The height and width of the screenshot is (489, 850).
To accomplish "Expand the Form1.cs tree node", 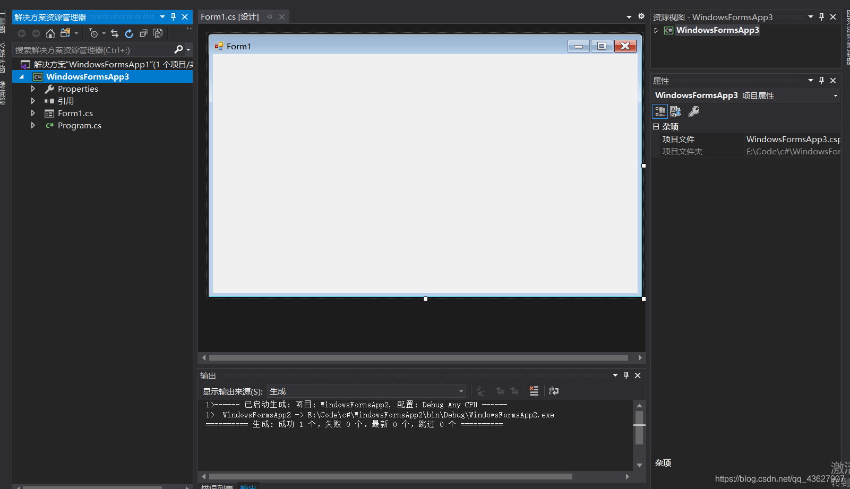I will tap(33, 113).
